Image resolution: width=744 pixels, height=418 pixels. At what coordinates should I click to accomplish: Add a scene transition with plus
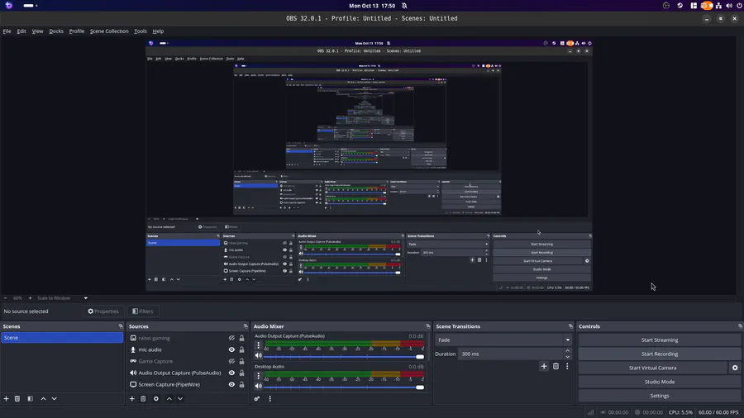[x=544, y=366]
